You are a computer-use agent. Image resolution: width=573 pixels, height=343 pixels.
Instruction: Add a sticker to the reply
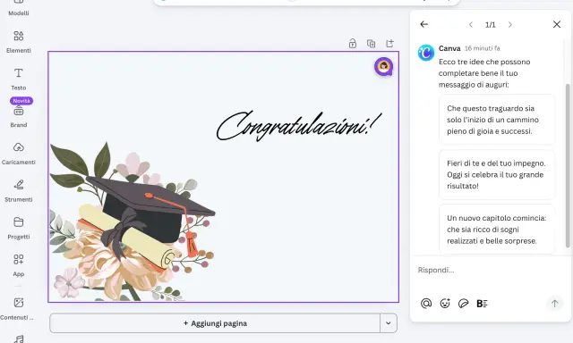tap(464, 304)
